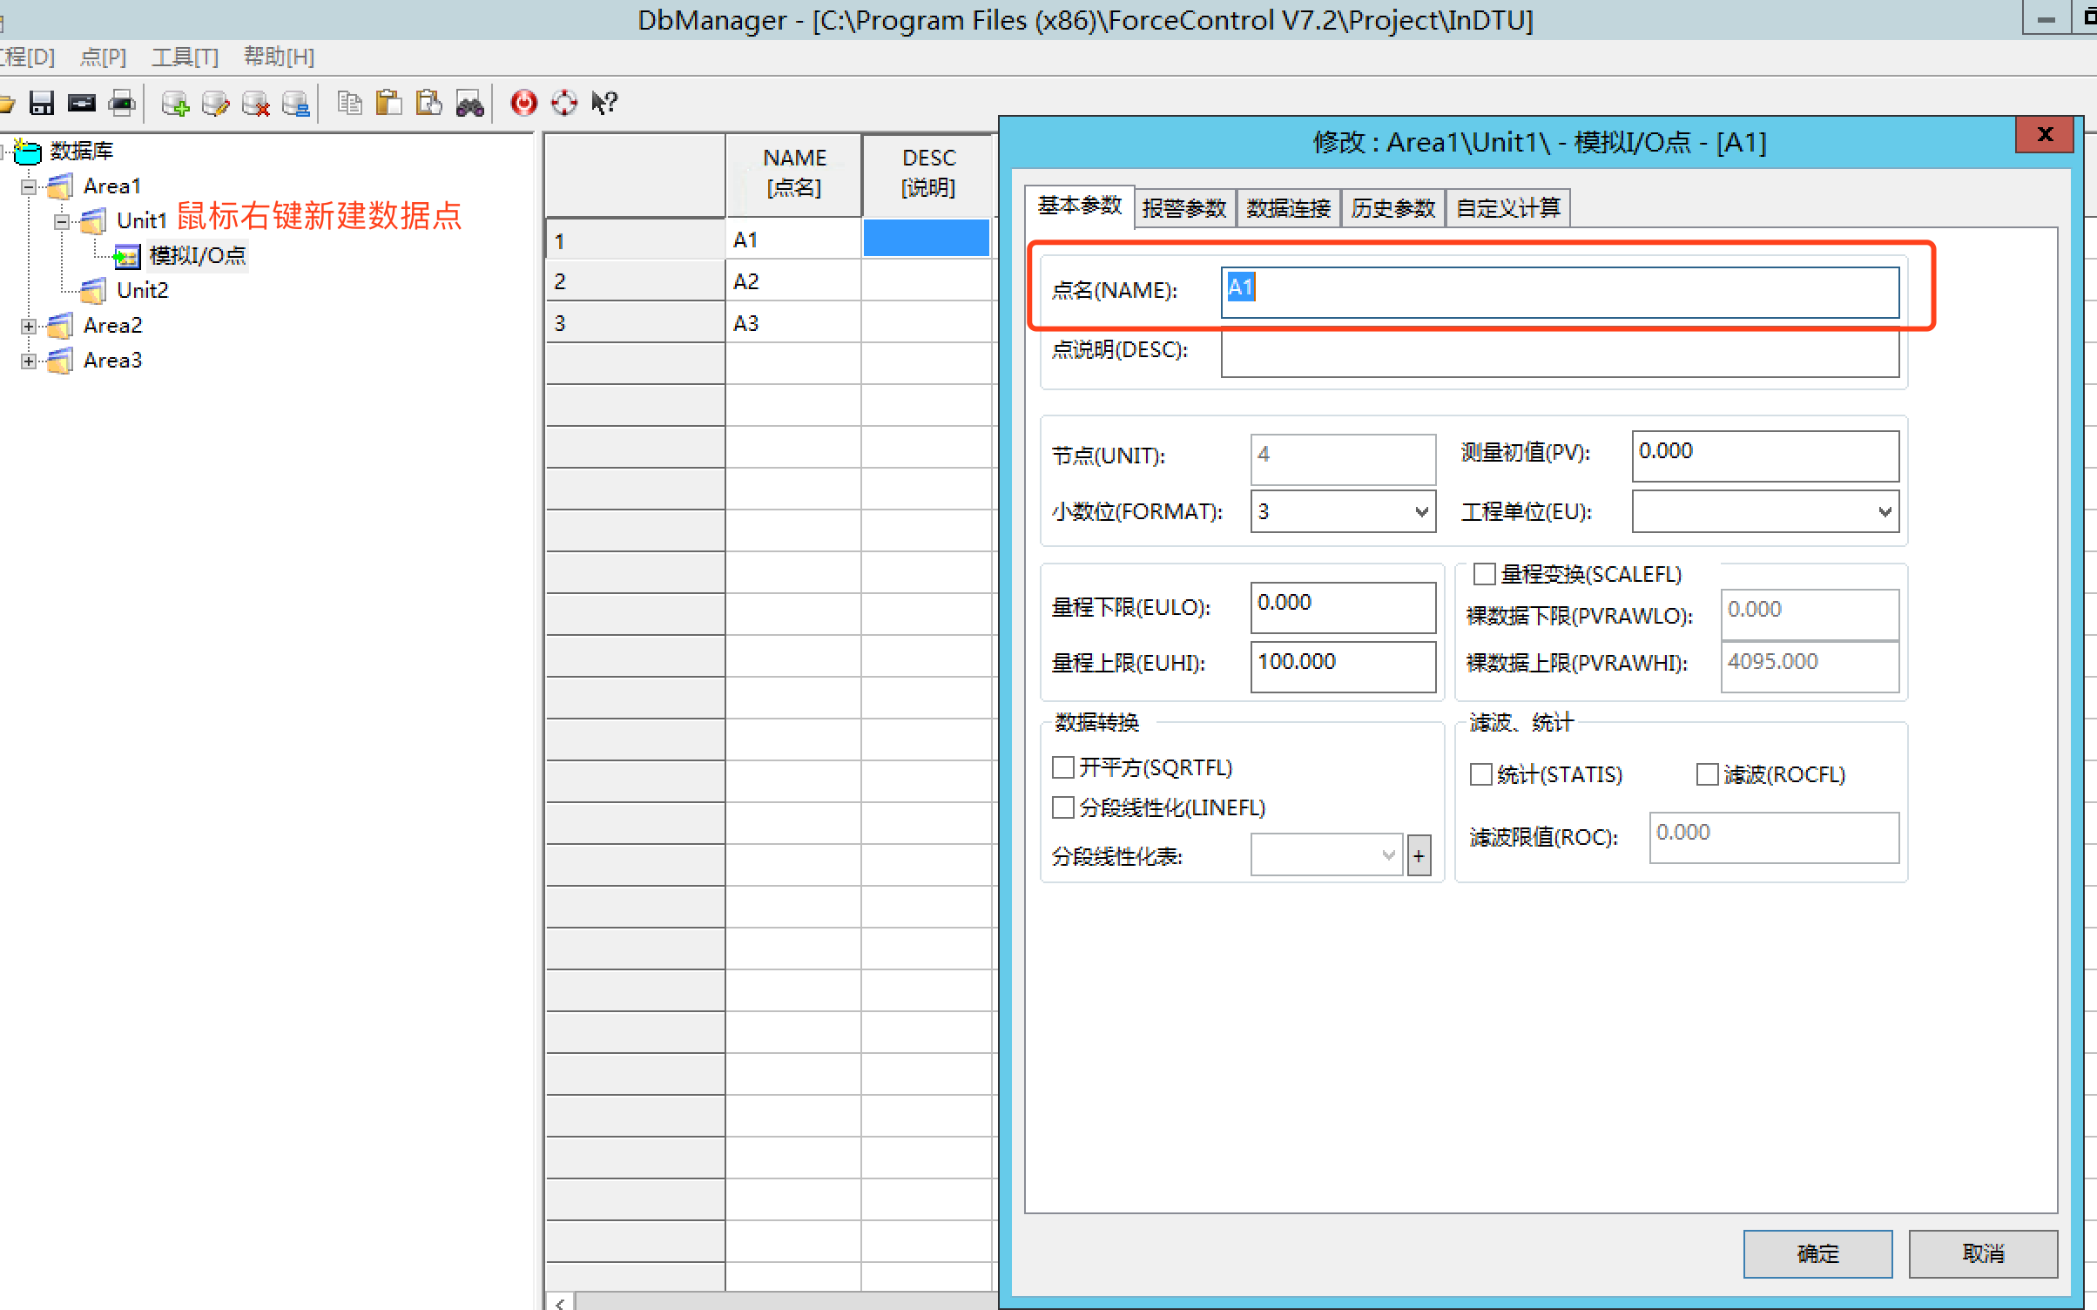Click the delete point red X icon
Screen dimensions: 2097x1310
[255, 104]
